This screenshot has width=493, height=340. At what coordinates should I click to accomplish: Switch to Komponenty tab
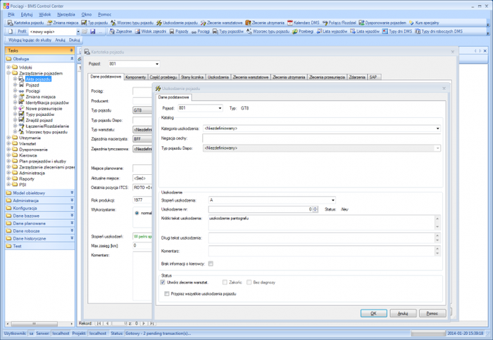(x=135, y=77)
